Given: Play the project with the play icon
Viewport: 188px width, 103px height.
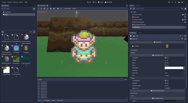Looking at the screenshot, I should click(x=169, y=2).
